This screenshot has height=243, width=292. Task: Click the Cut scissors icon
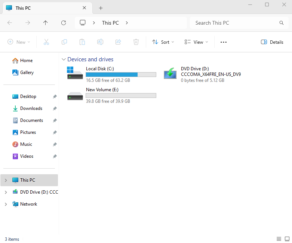click(x=46, y=42)
